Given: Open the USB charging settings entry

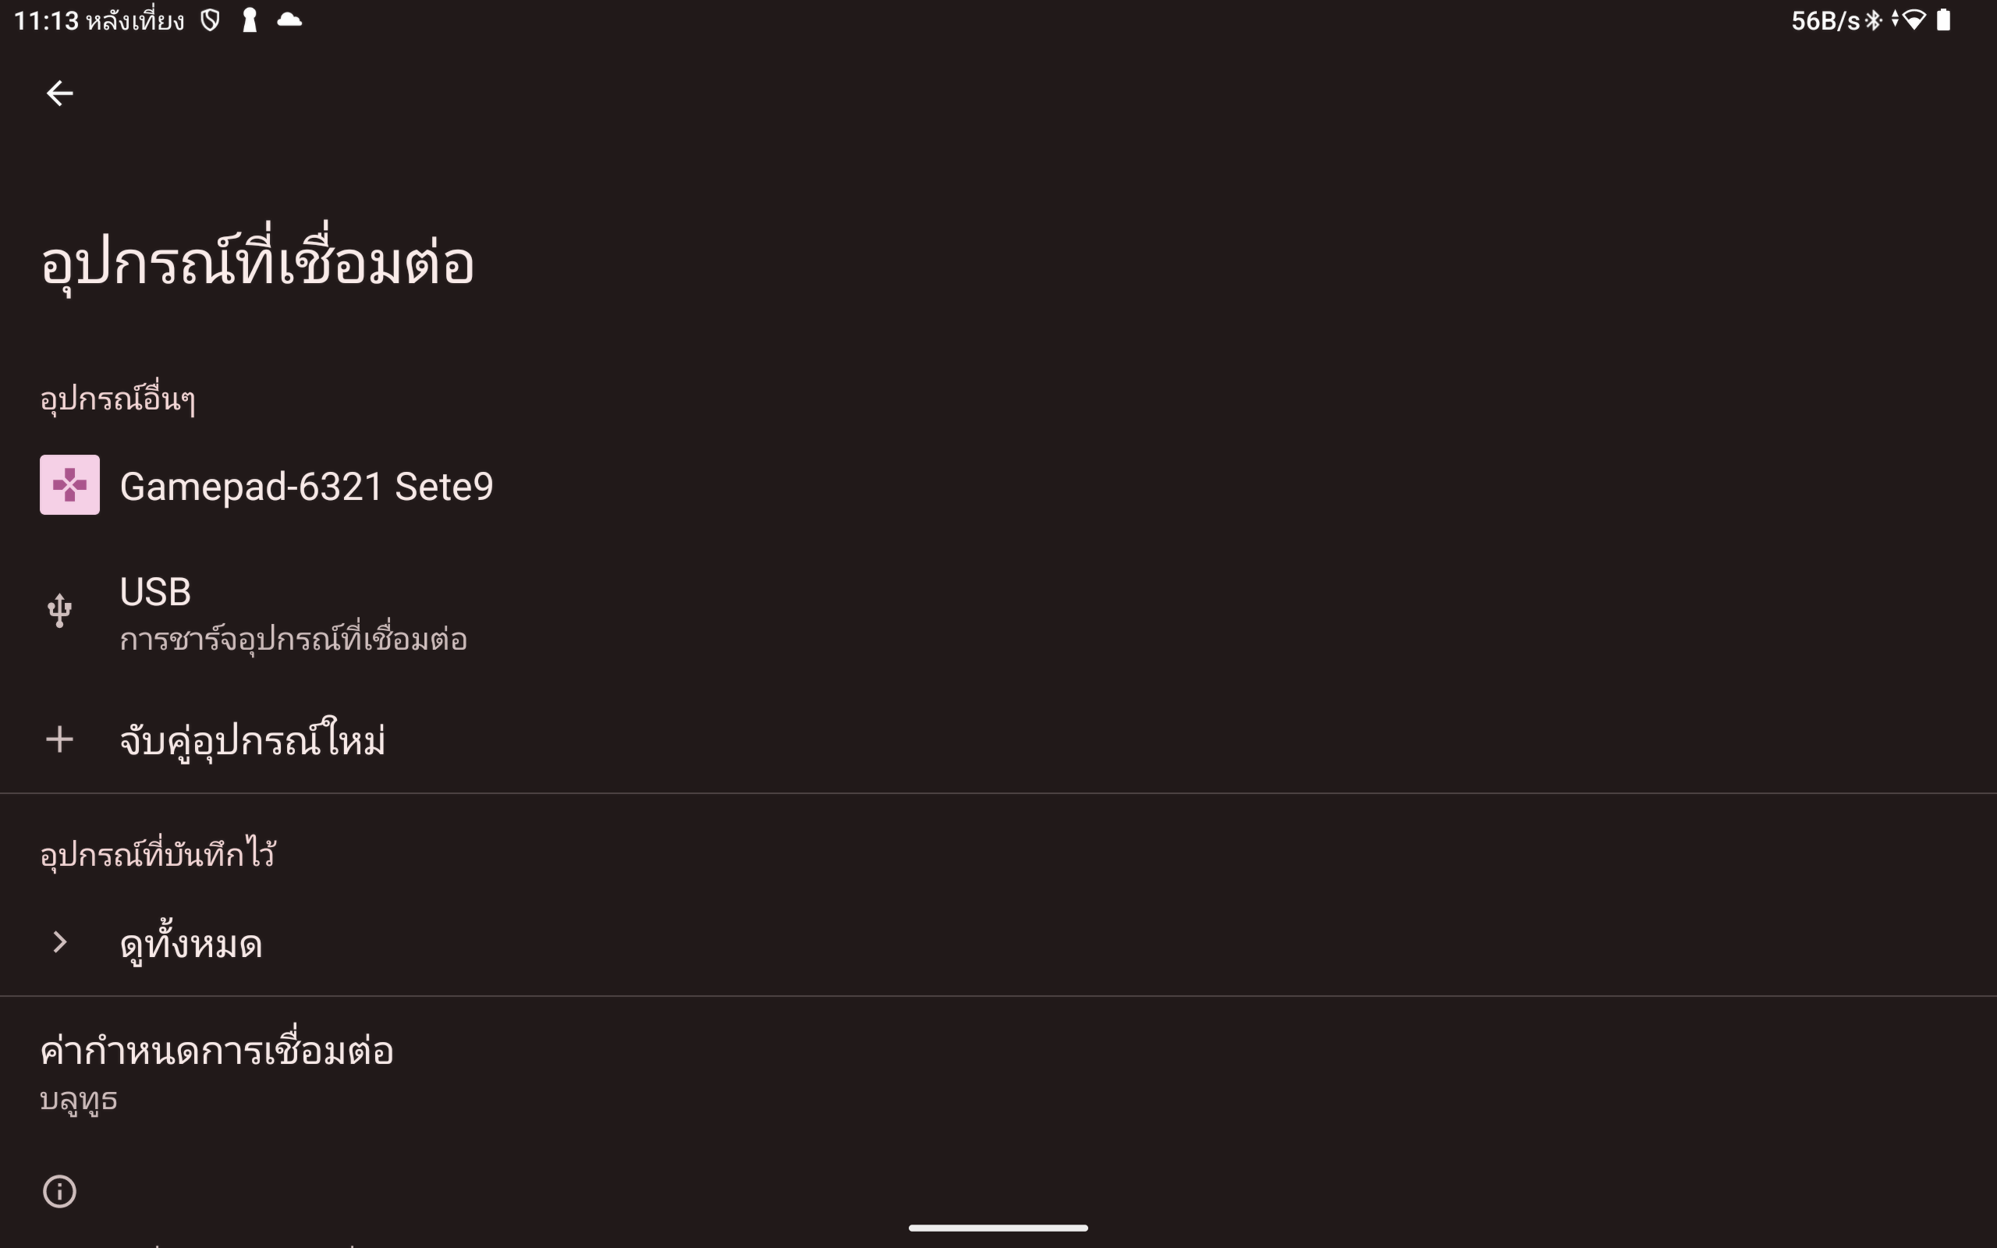Looking at the screenshot, I should click(x=293, y=614).
